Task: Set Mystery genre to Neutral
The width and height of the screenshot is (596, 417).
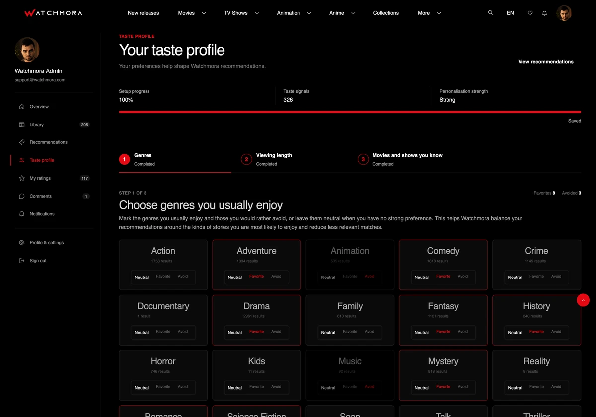Action: 422,388
